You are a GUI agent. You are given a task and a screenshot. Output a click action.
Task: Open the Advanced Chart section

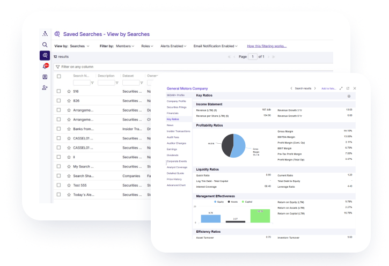[x=176, y=185]
